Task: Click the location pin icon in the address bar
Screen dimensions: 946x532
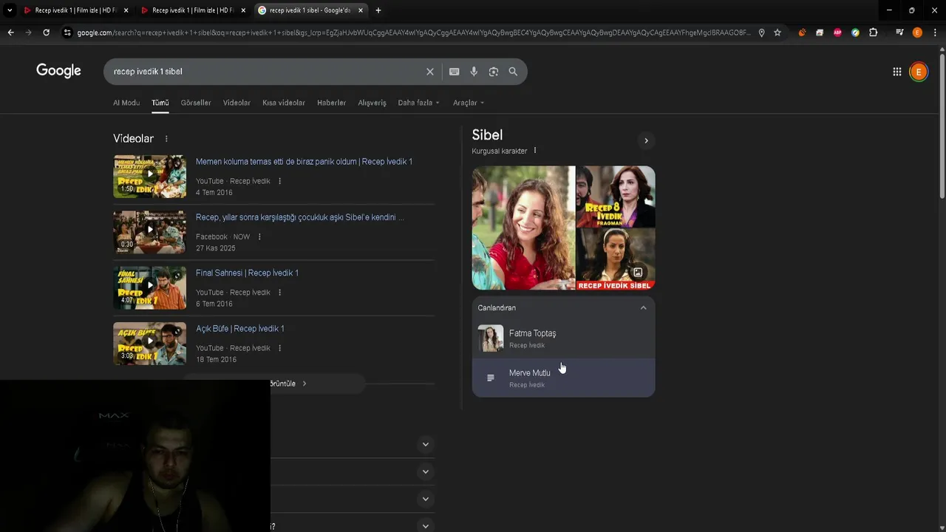Action: (x=761, y=33)
